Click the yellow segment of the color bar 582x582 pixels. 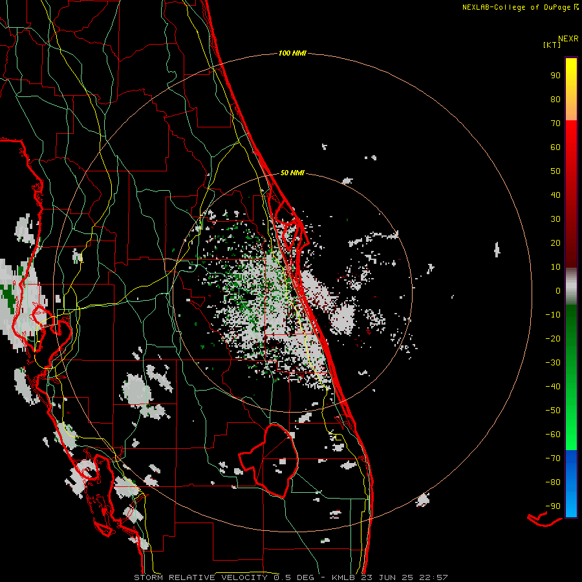pos(571,89)
